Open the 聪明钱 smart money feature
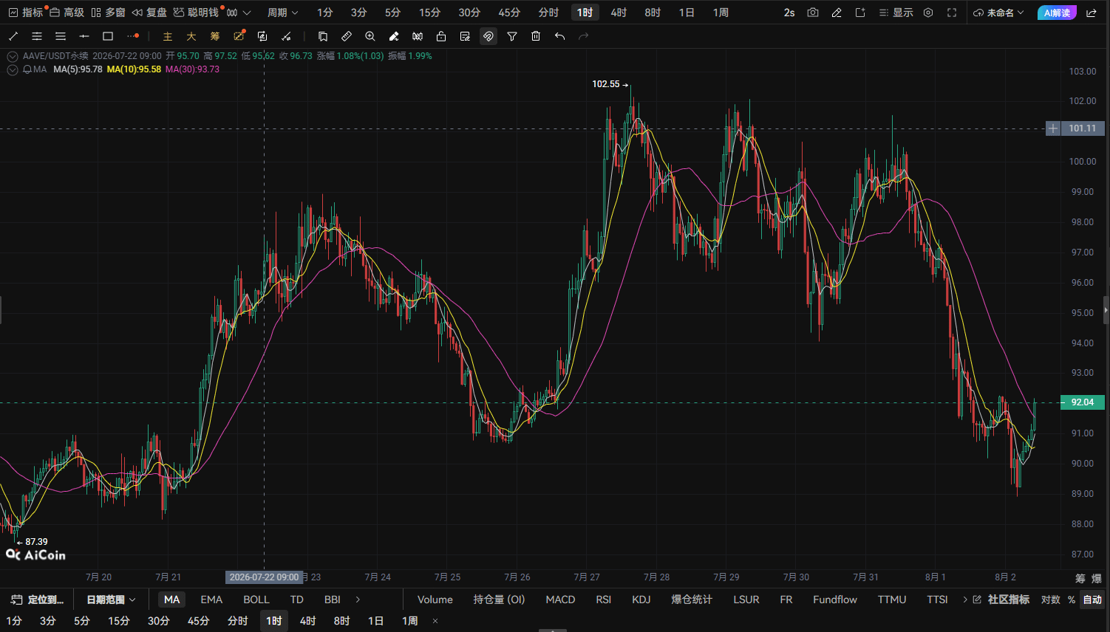 [196, 13]
